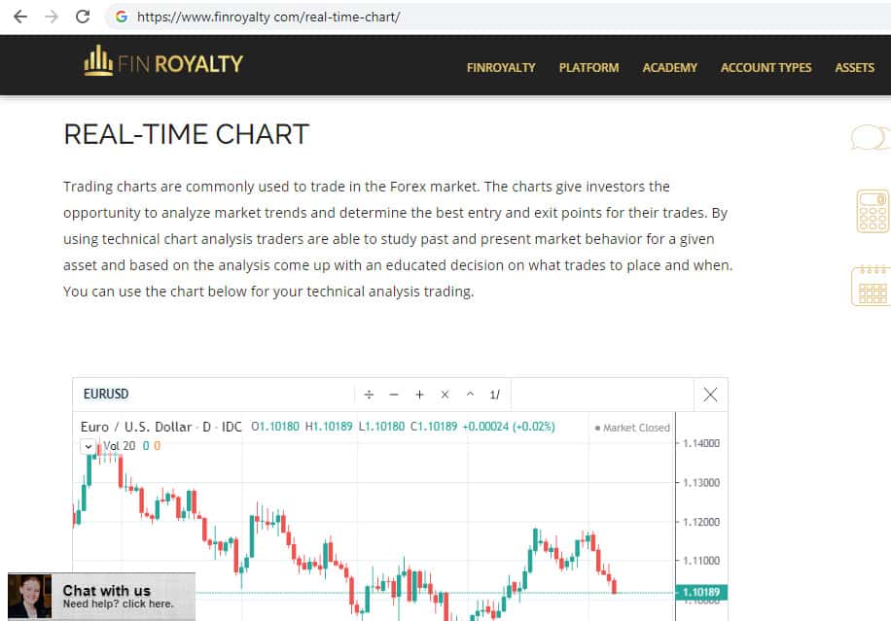Reload the page with browser refresh button
Image resolution: width=891 pixels, height=621 pixels.
coord(83,17)
